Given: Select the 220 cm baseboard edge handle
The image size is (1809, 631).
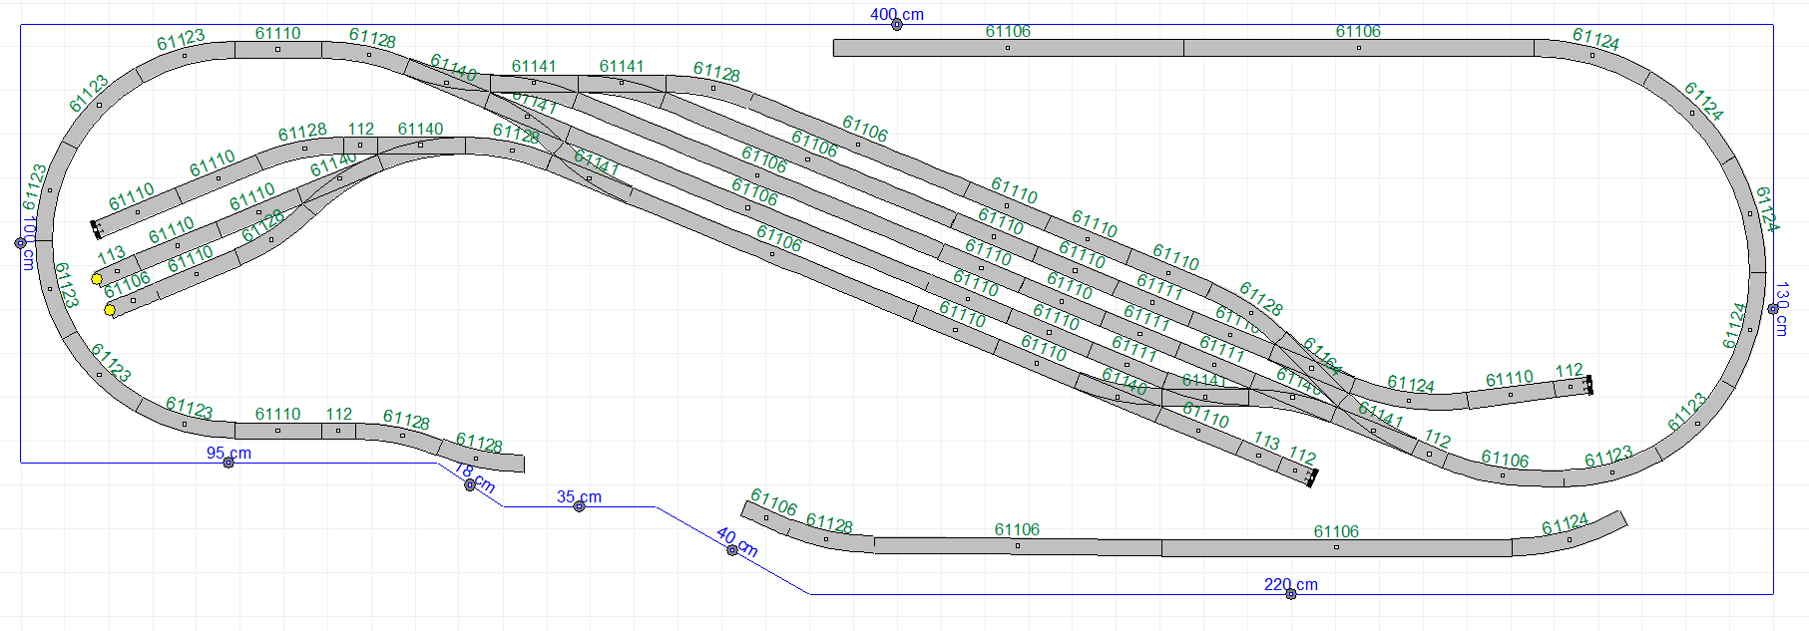Looking at the screenshot, I should click(x=1290, y=594).
